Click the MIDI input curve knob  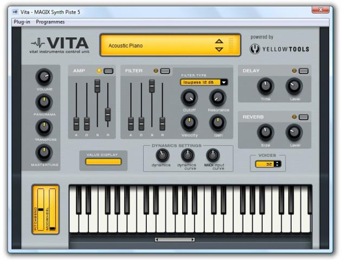click(213, 155)
